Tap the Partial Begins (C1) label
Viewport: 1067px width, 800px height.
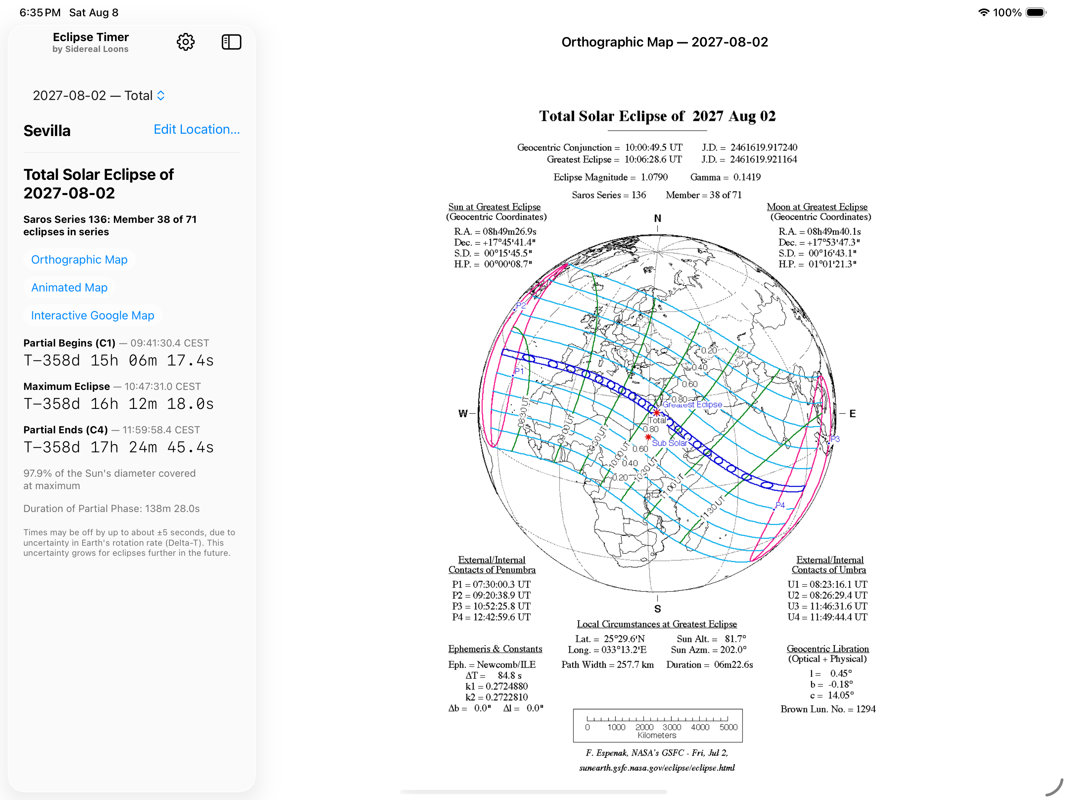click(69, 343)
